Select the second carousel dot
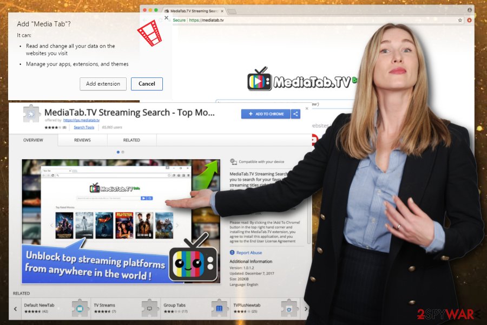The height and width of the screenshot is (325, 487). point(123,152)
